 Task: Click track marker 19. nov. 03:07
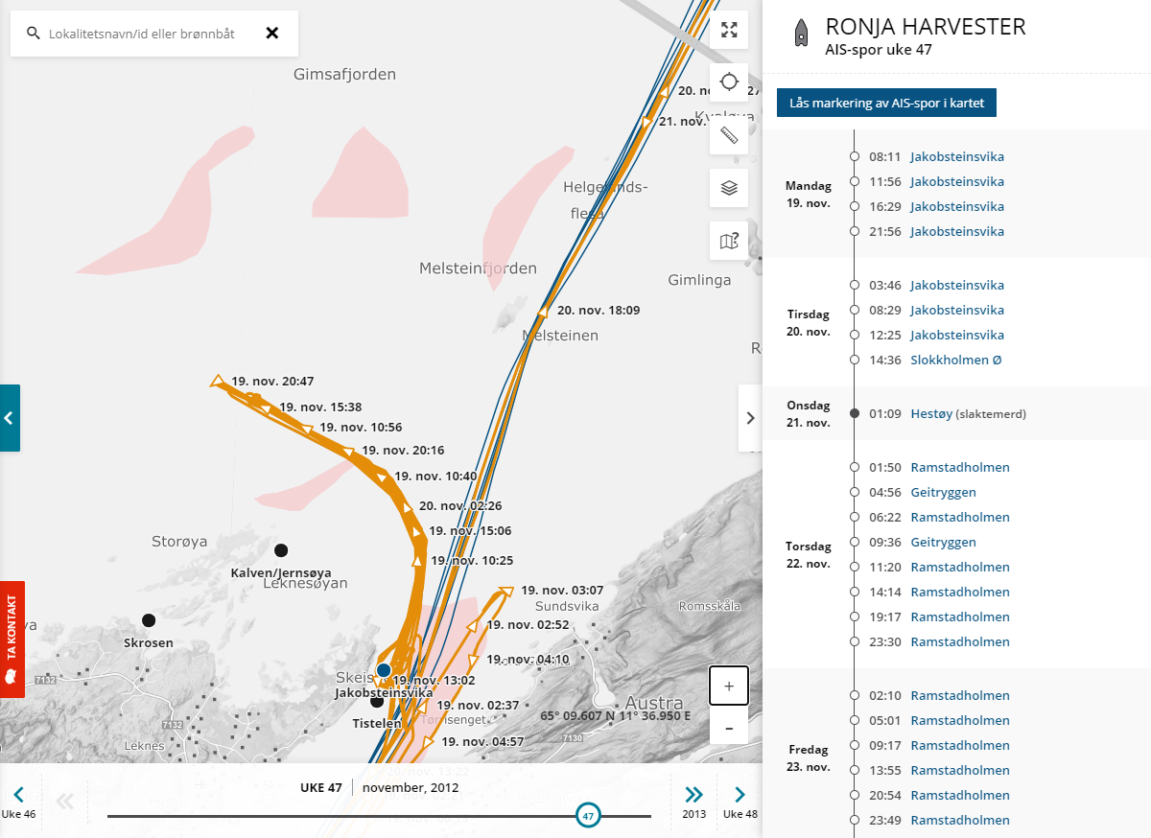[x=507, y=591]
